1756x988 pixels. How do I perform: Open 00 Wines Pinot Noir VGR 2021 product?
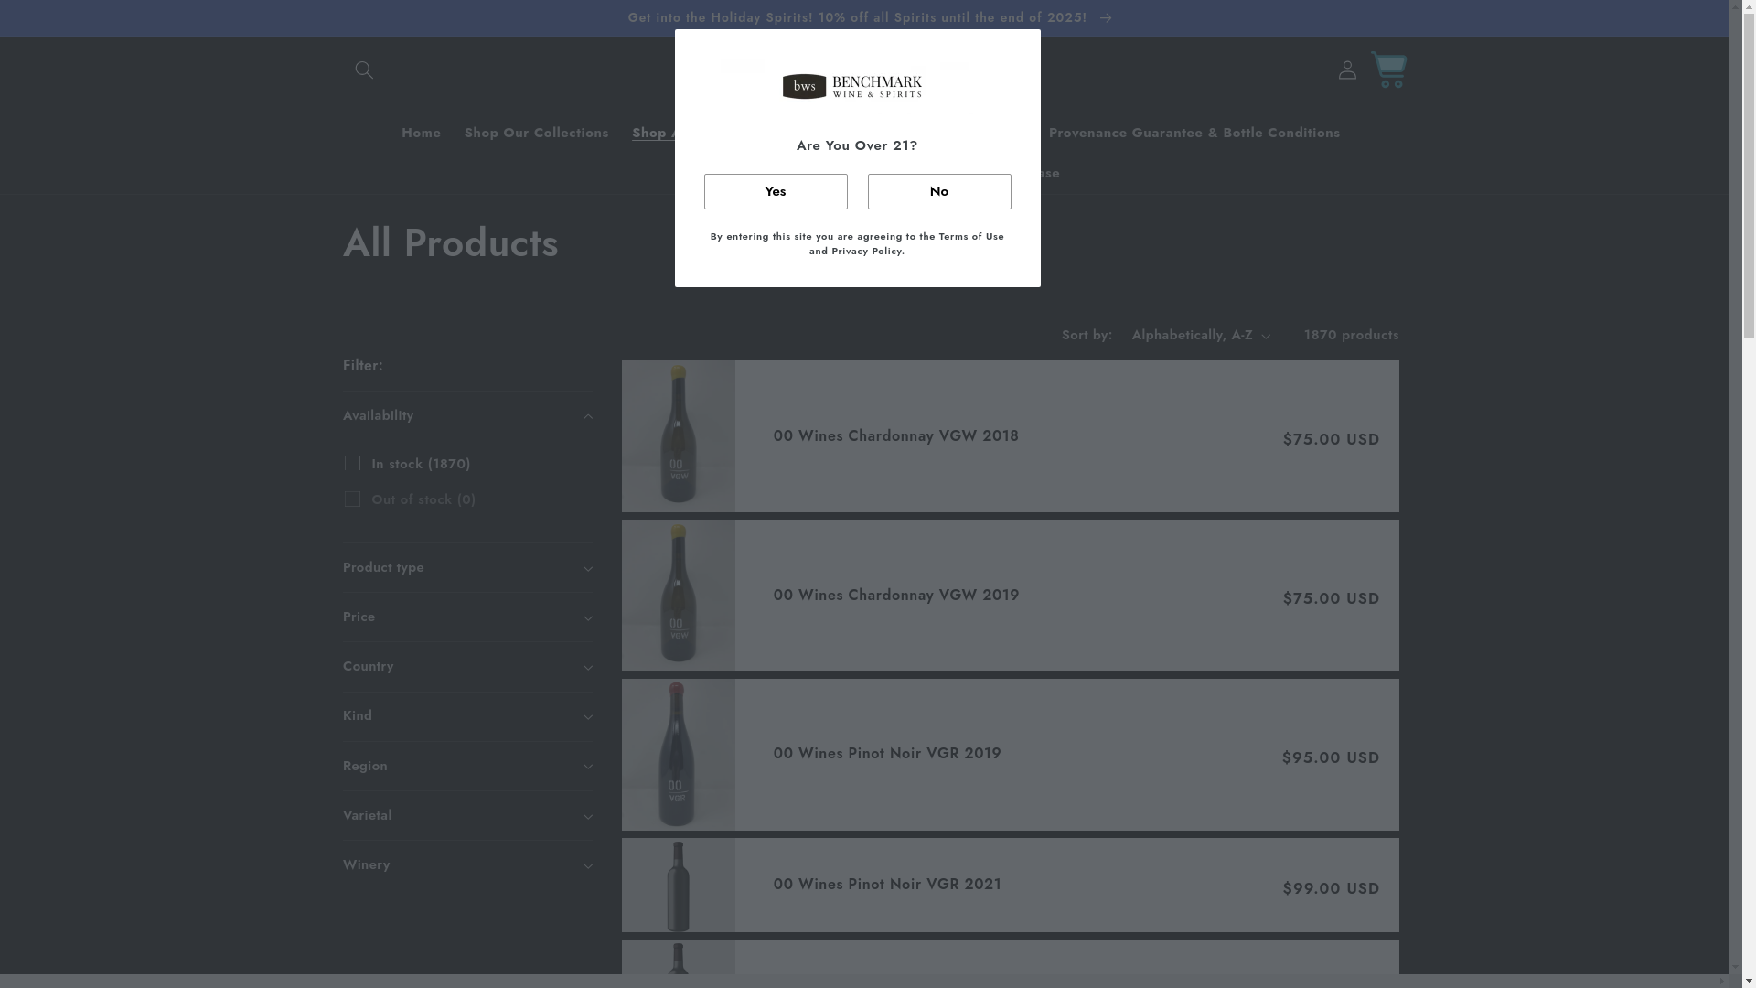click(x=887, y=885)
